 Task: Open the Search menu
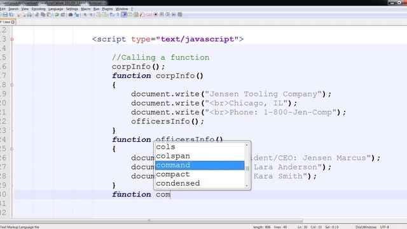point(13,9)
